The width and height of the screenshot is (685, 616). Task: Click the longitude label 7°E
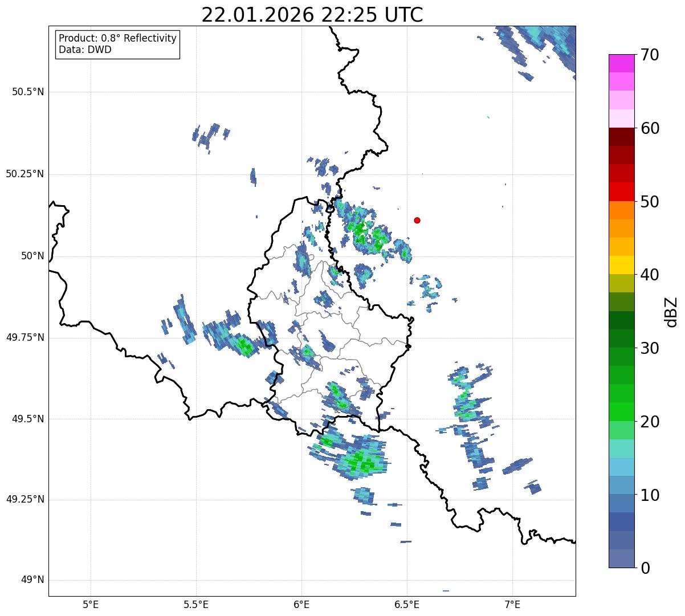coord(512,604)
